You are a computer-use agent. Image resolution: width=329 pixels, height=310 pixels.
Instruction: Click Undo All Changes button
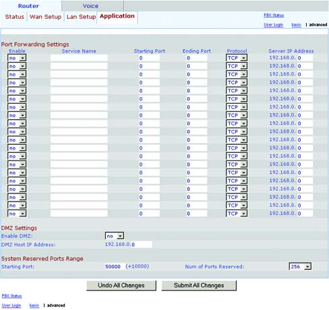pyautogui.click(x=121, y=286)
